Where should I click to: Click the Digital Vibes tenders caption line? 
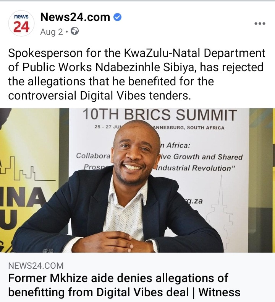[x=100, y=96]
